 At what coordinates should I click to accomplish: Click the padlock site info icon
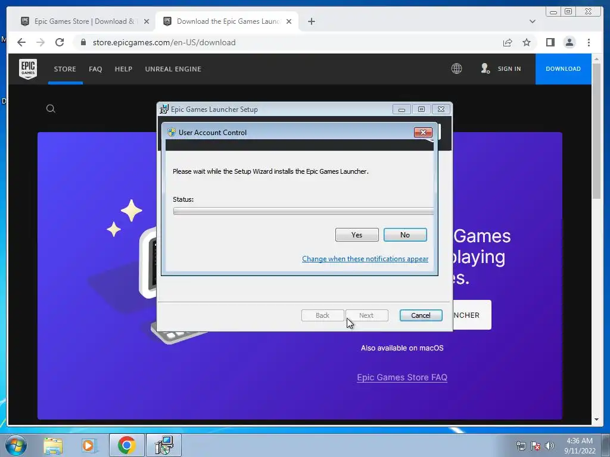tap(83, 42)
